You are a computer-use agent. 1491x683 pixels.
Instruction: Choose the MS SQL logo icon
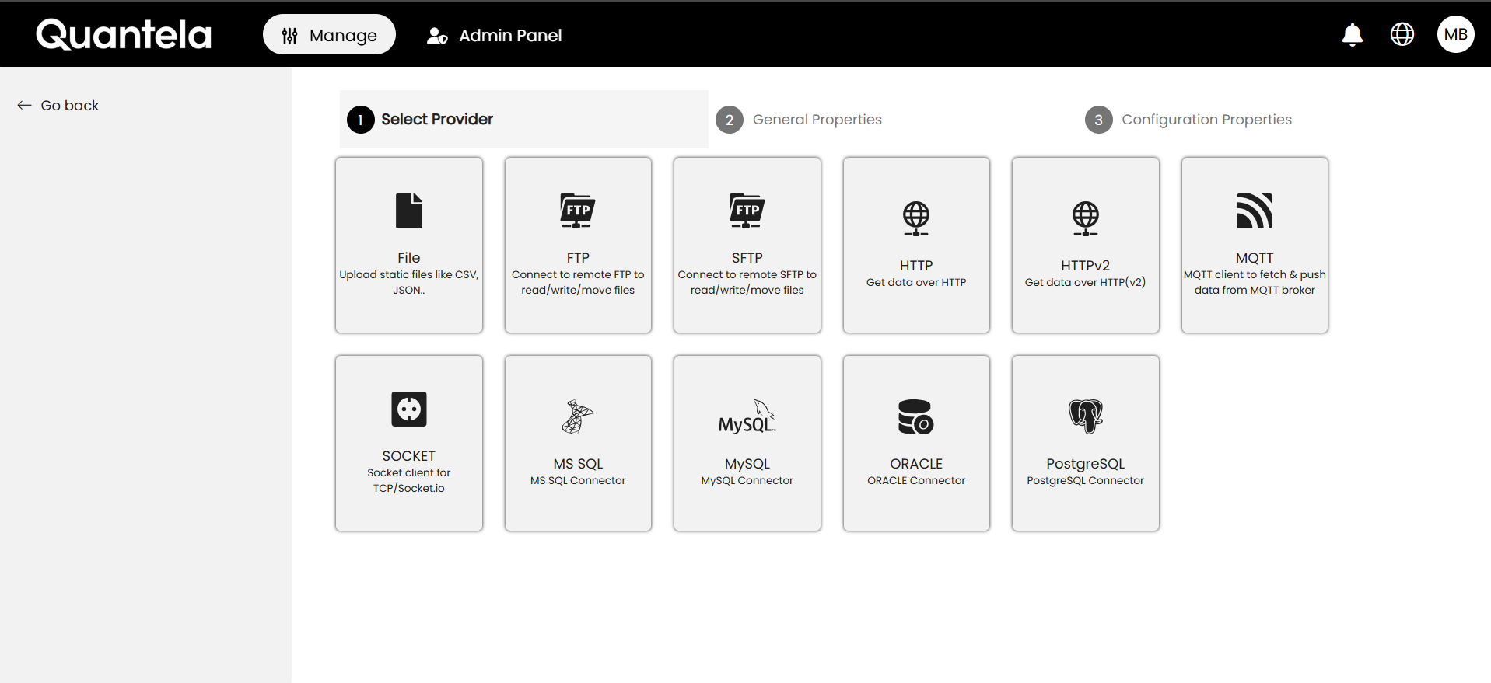point(577,416)
